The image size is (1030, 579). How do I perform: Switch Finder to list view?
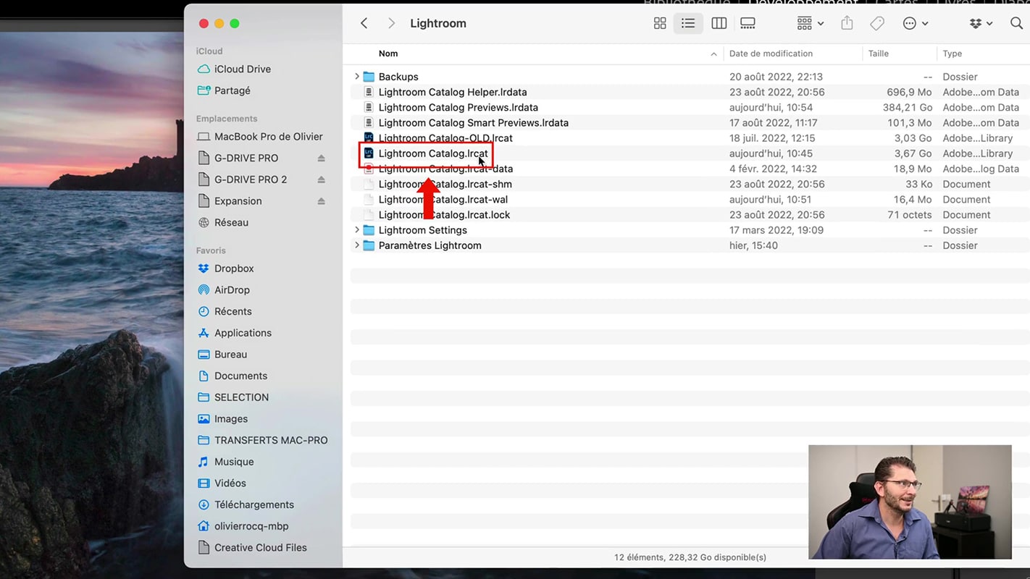pos(688,23)
